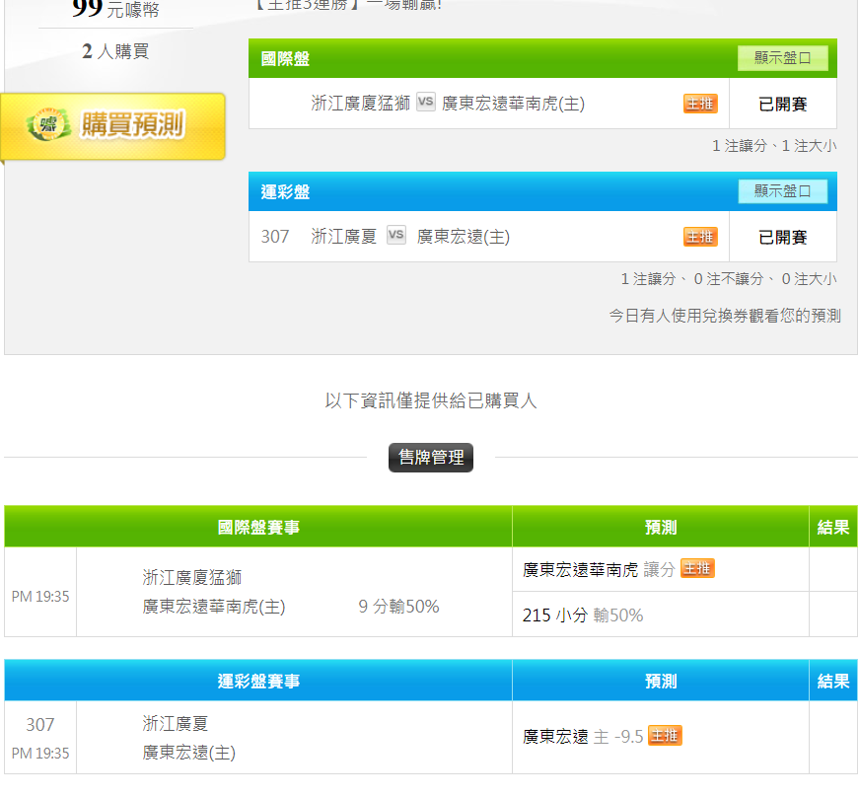Viewport: 859px width, 796px height.
Task: Click 已開賽 status in the 運彩盤 row
Action: click(782, 237)
